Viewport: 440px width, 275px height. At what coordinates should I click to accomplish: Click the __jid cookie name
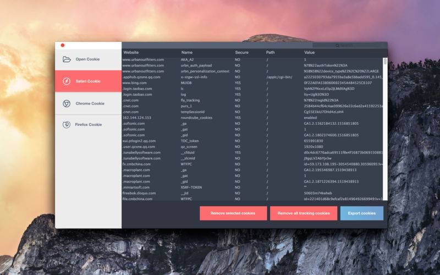pos(184,194)
